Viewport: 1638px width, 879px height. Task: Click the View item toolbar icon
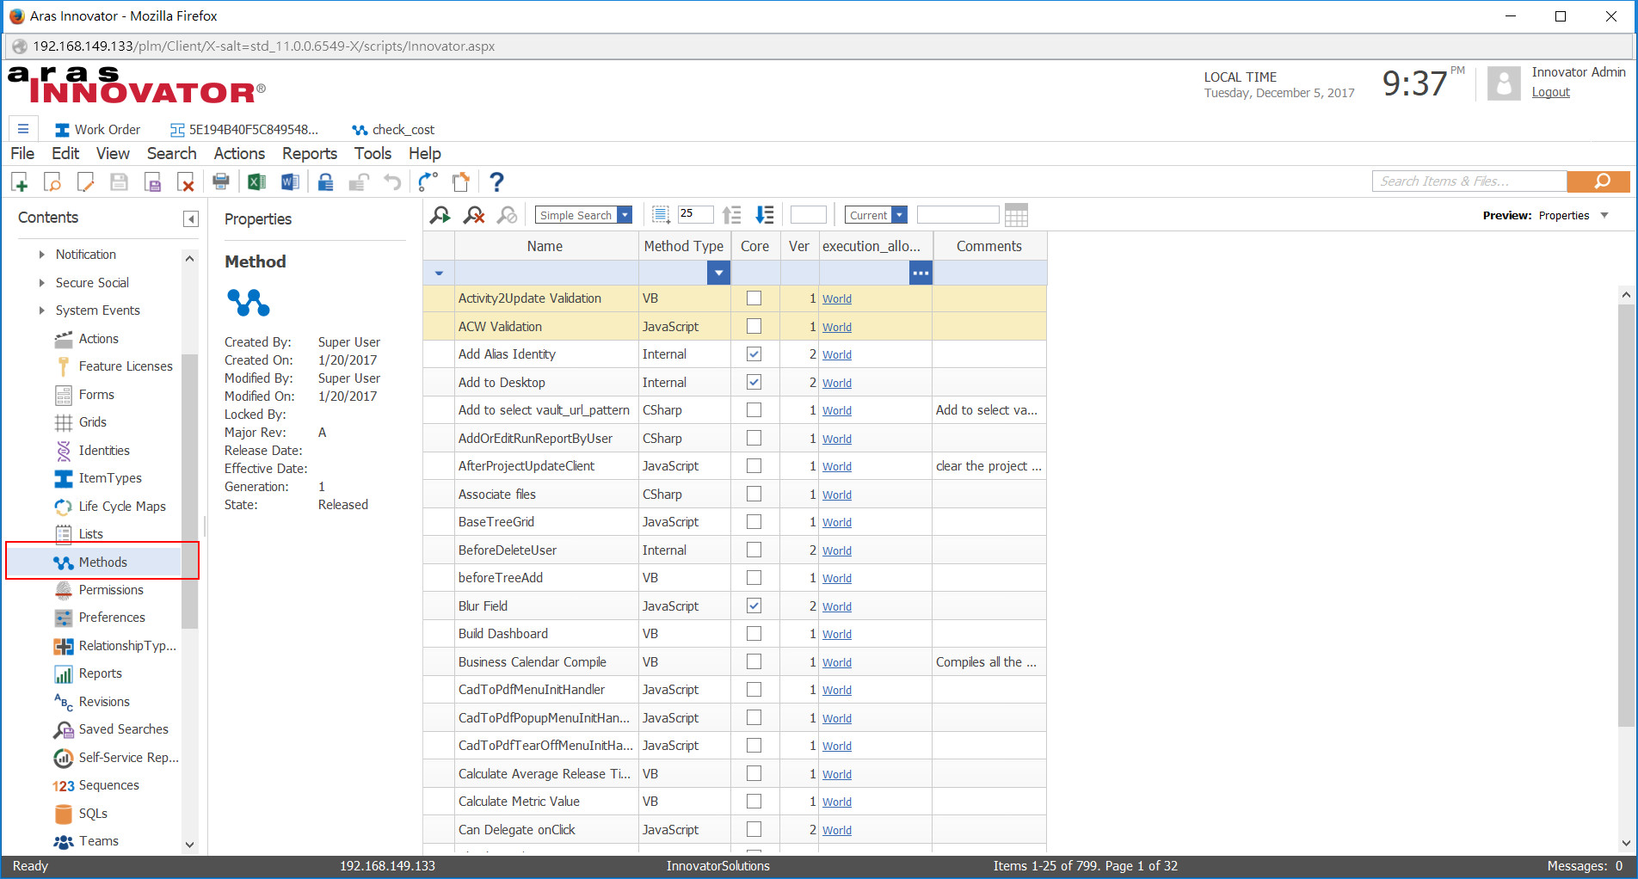pos(52,181)
